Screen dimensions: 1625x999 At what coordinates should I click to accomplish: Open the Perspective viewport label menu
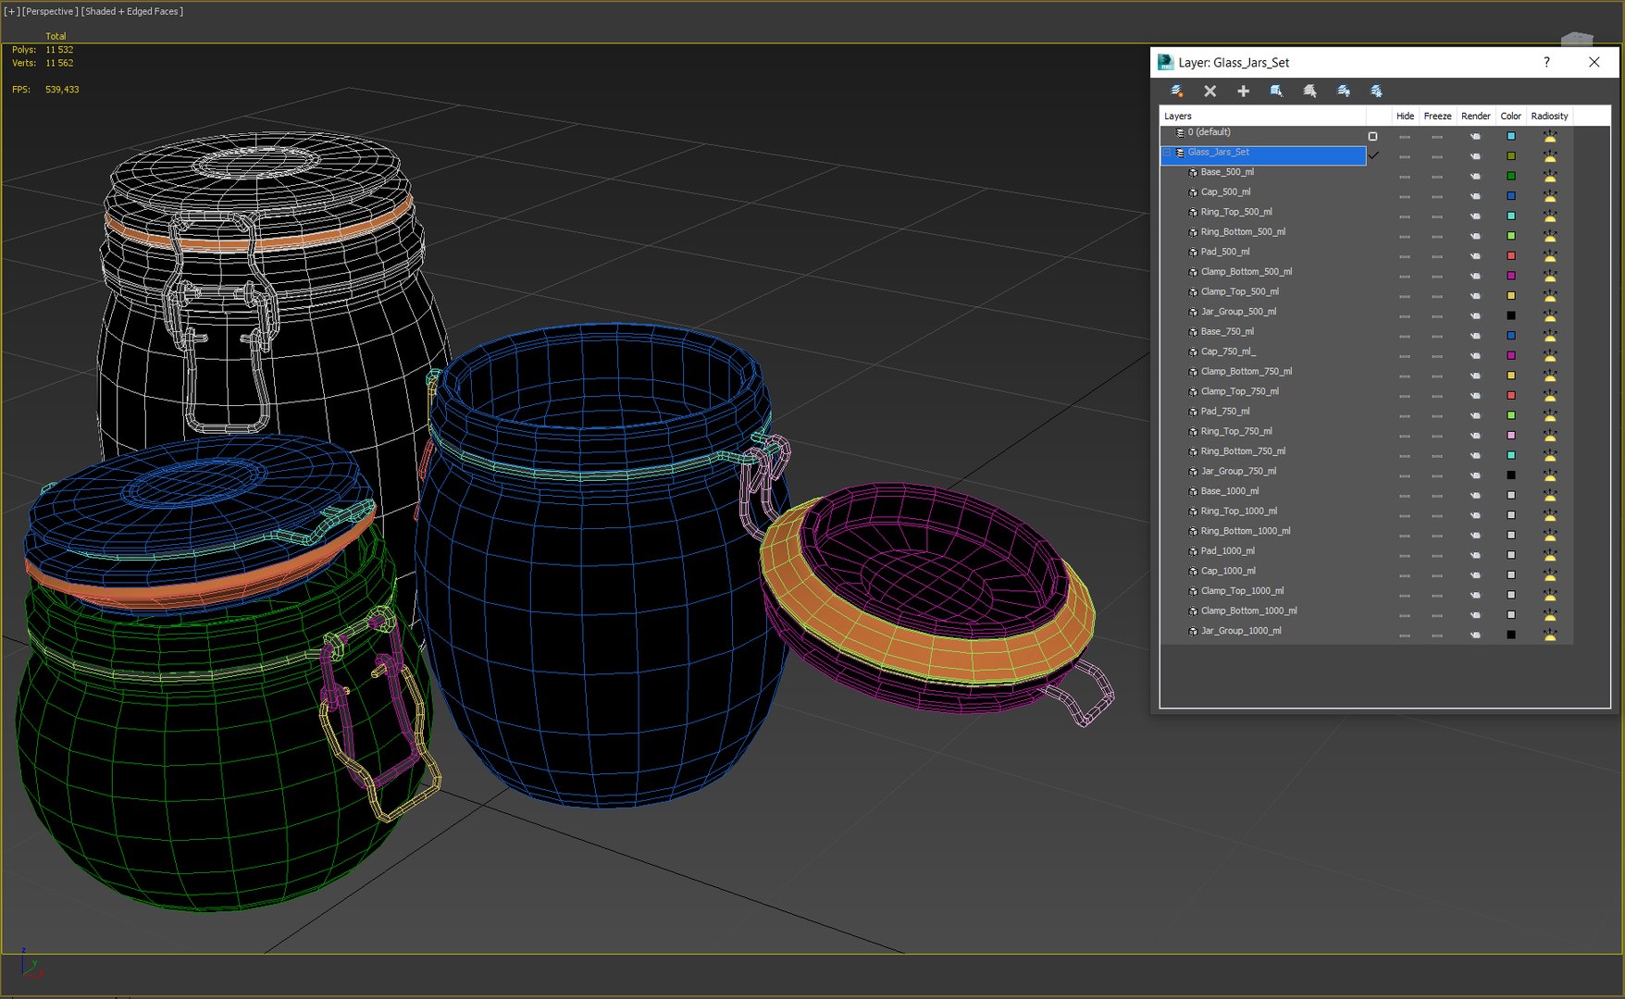50,11
